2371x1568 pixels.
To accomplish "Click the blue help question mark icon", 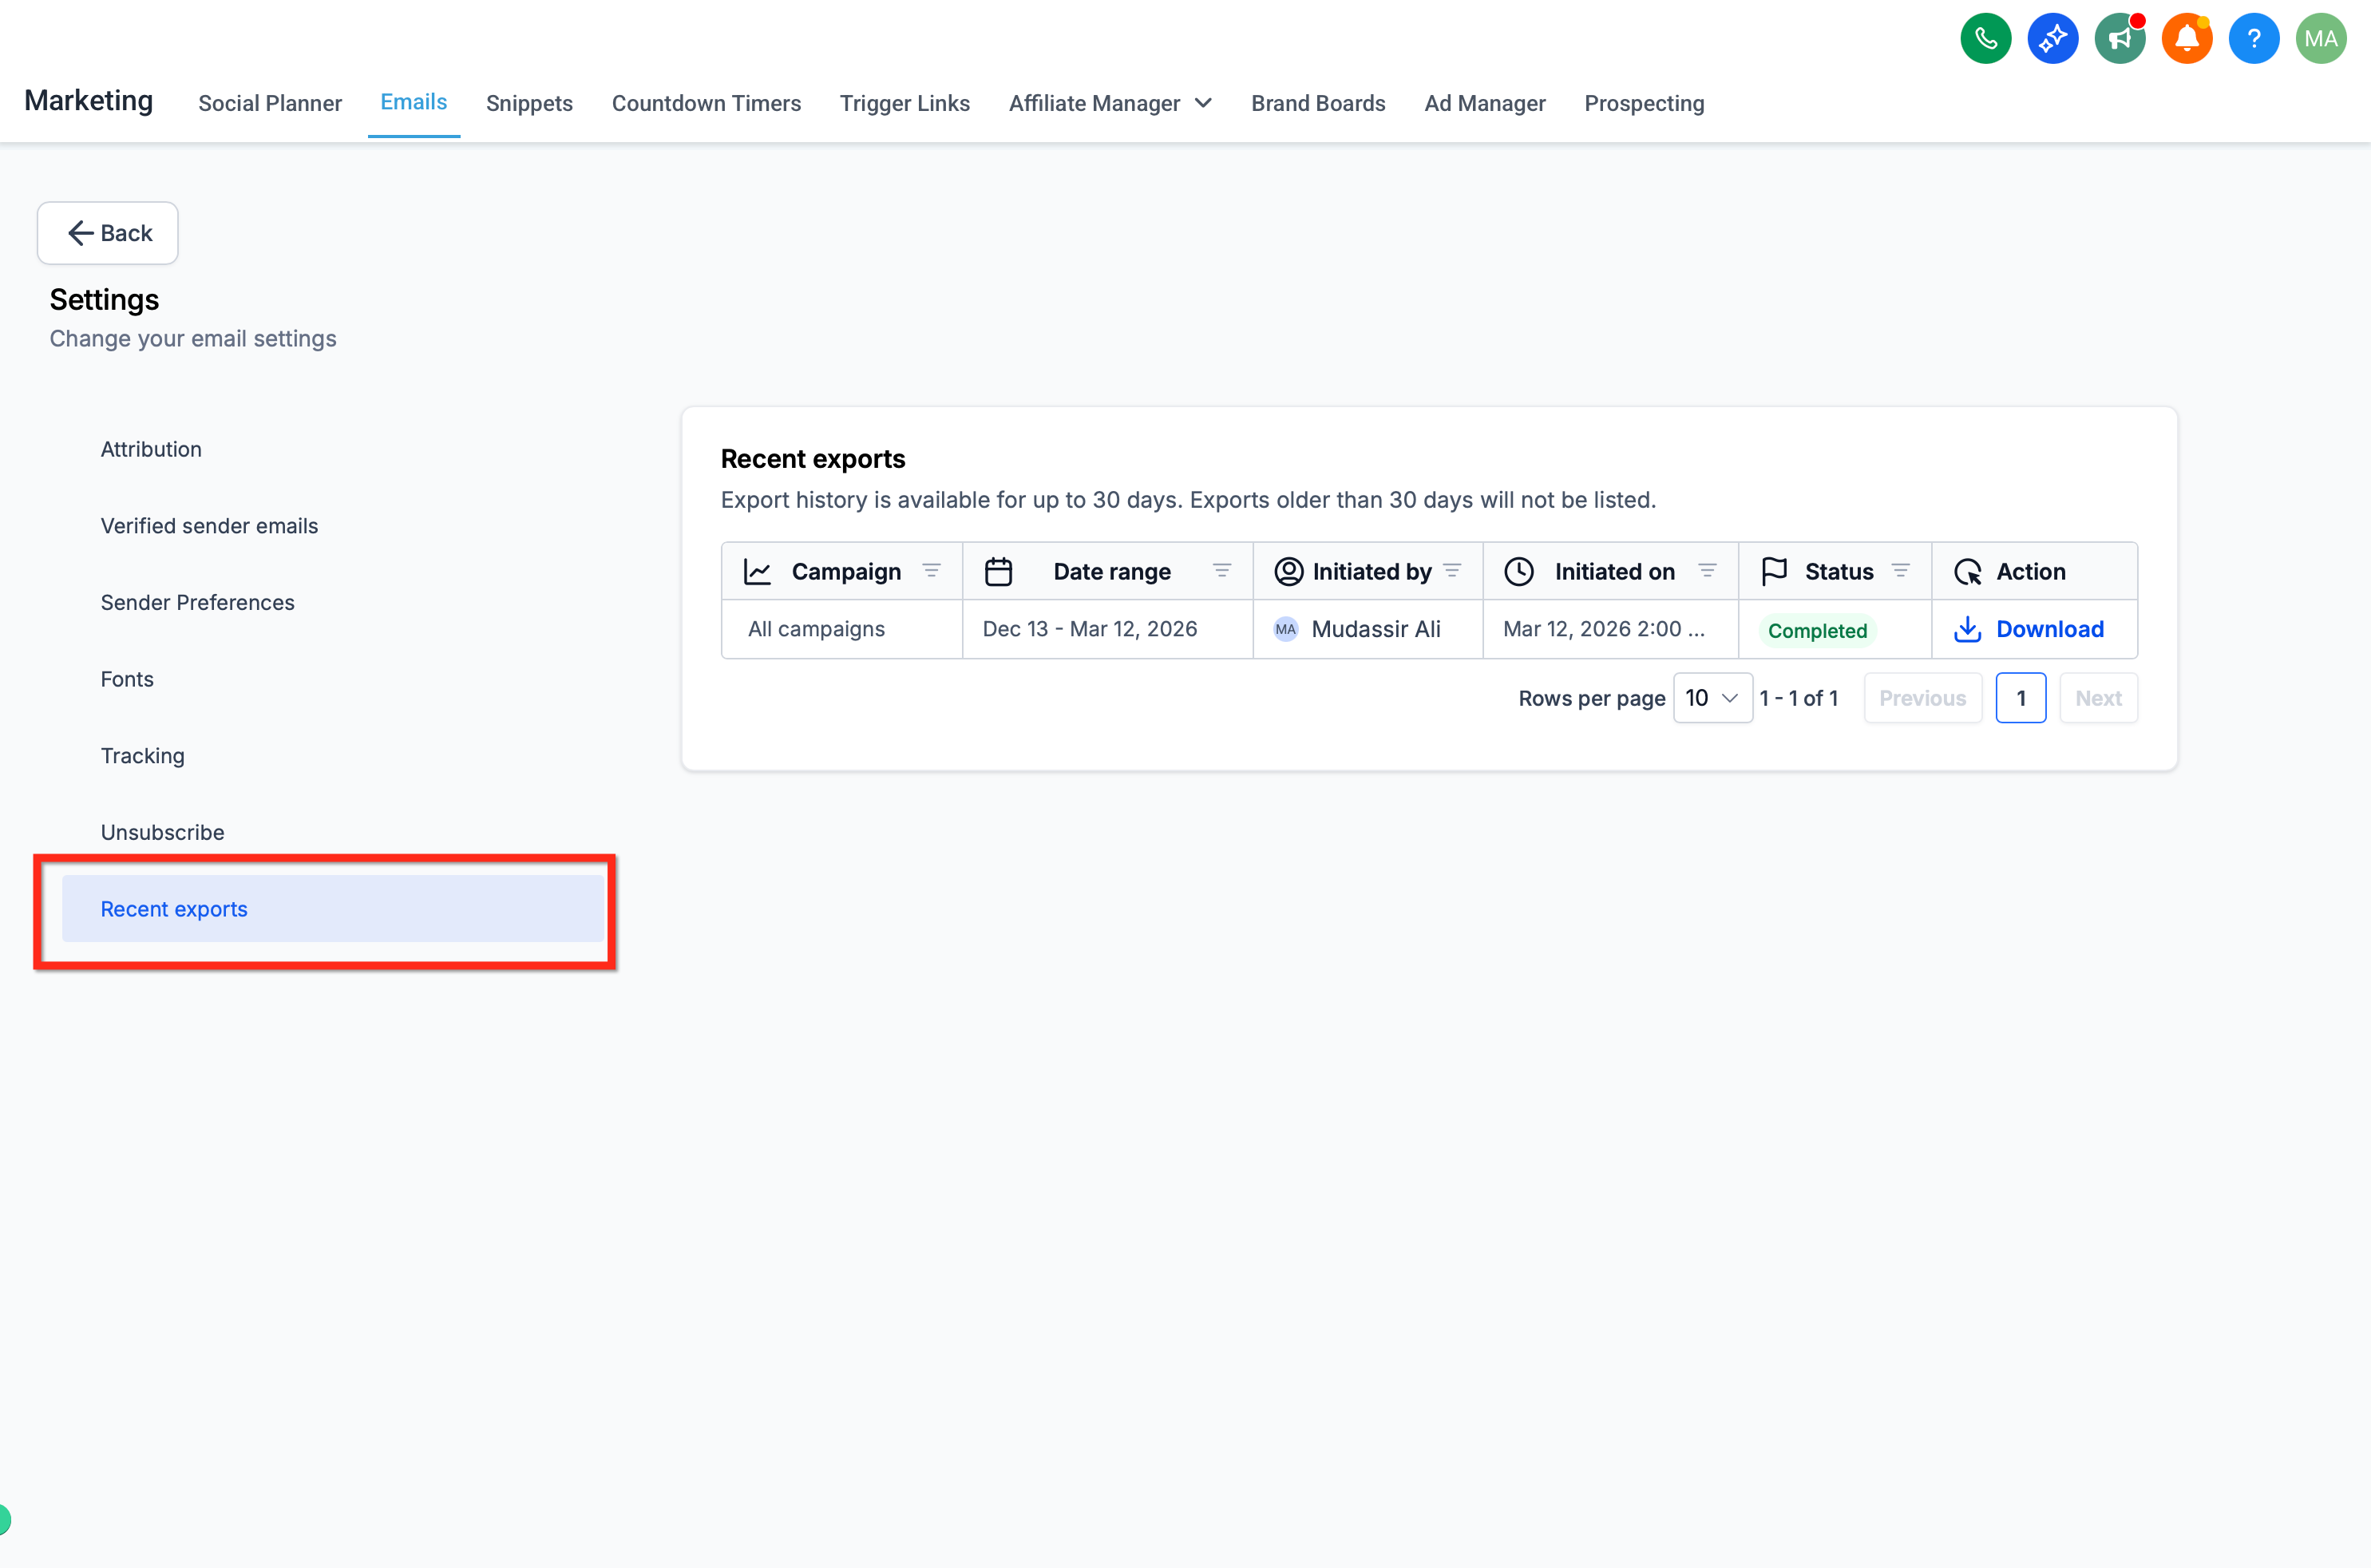I will pos(2253,39).
